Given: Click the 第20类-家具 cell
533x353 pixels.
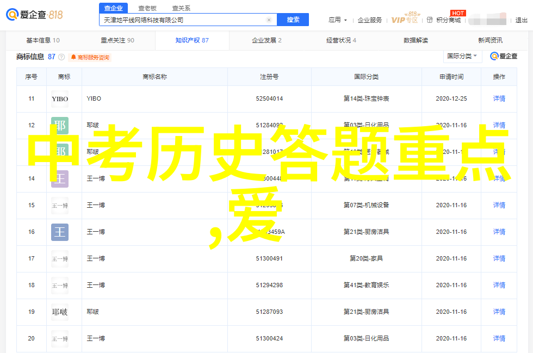Looking at the screenshot, I should (366, 258).
